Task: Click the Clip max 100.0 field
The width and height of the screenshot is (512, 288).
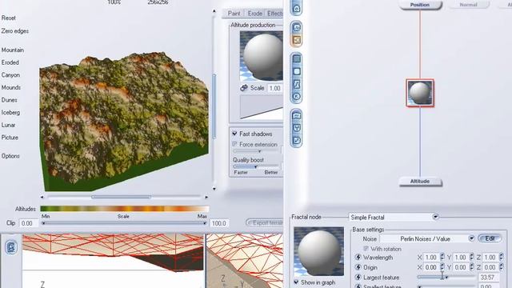Action: [218, 223]
